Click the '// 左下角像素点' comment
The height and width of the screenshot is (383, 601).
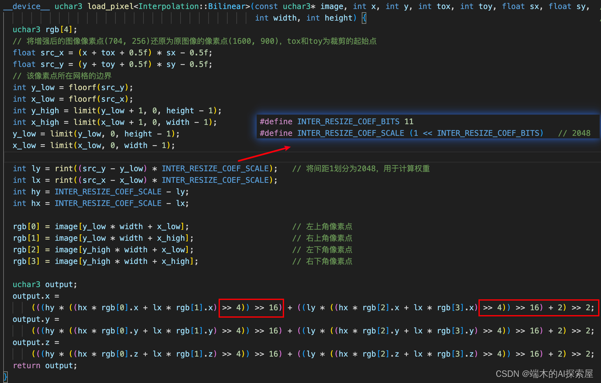322,250
